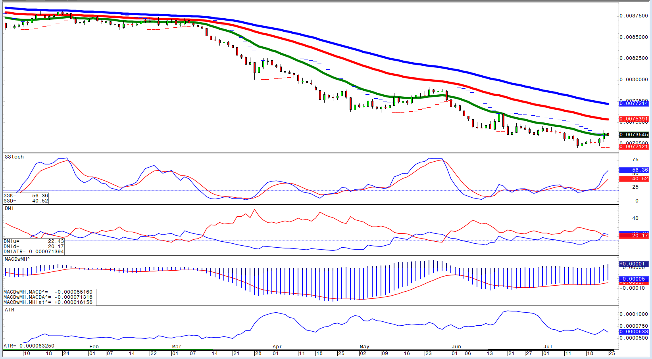Viewport: 652px width, 359px height.
Task: Click the 0.0082500 price axis label
Action: coord(634,58)
